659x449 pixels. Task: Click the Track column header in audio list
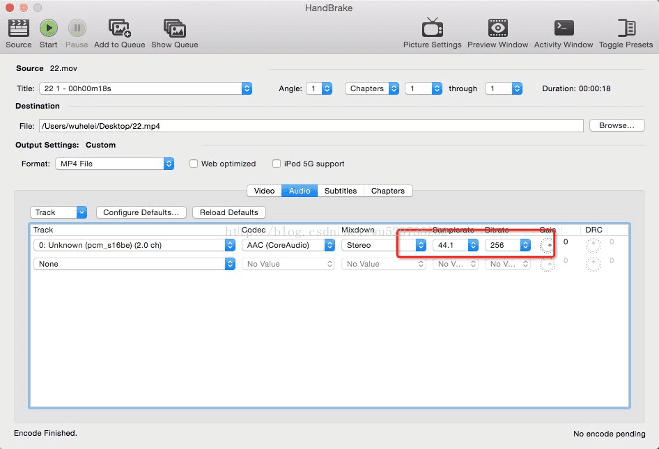43,230
